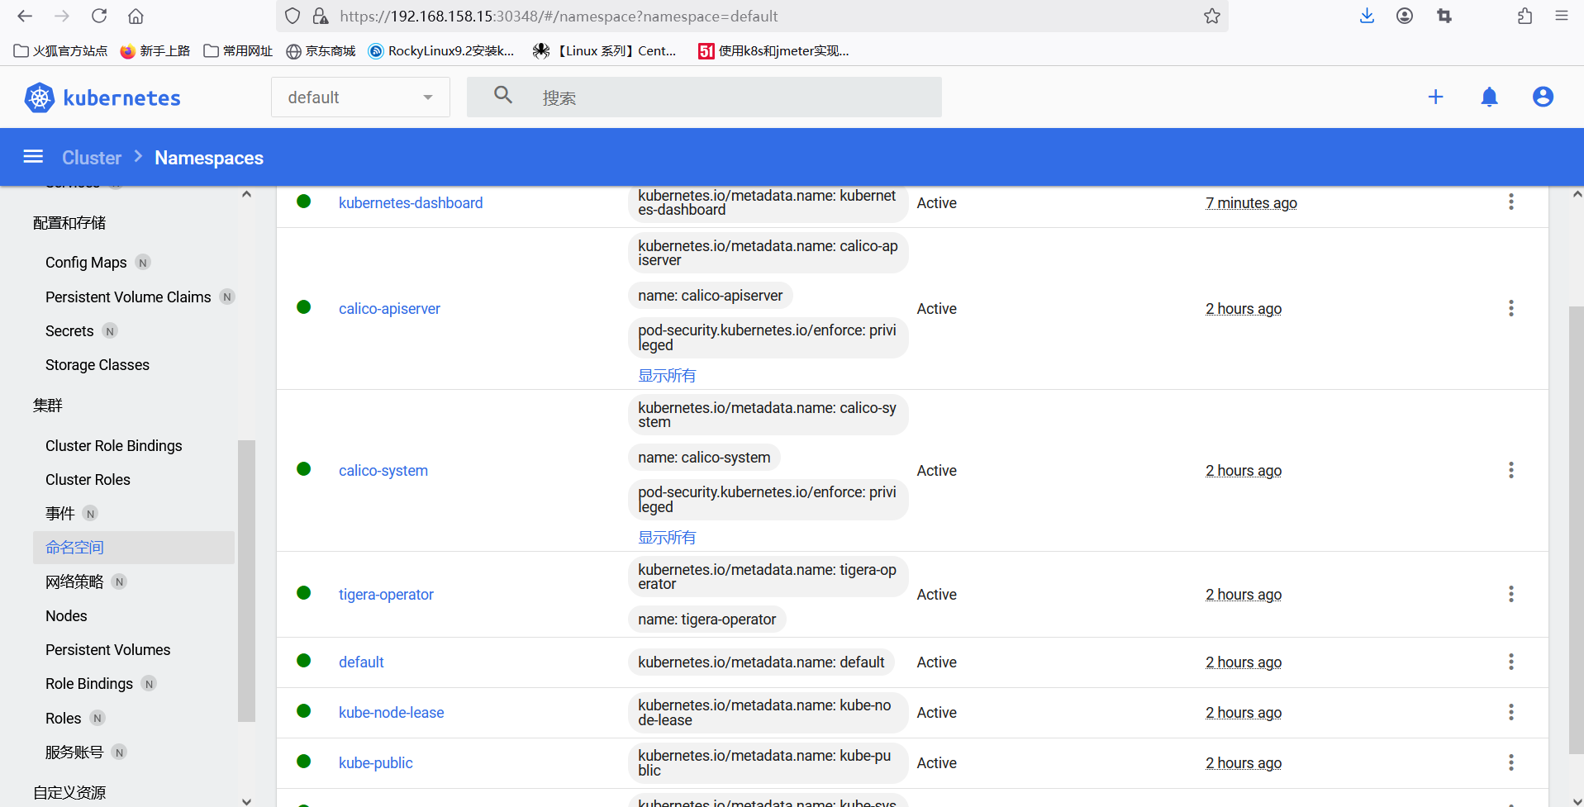This screenshot has height=807, width=1584.
Task: Open 京东商城 bookmark
Action: click(x=321, y=51)
